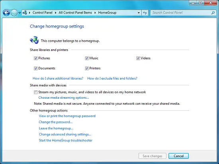The width and height of the screenshot is (219, 164).
Task: Click the Cancel button
Action: coord(179,156)
